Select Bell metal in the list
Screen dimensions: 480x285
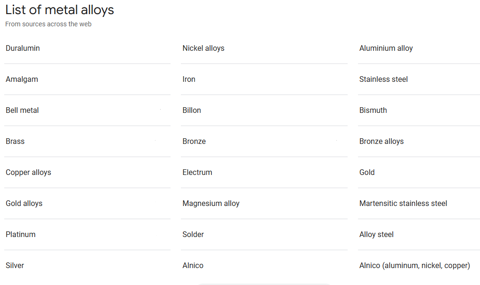[x=22, y=110]
